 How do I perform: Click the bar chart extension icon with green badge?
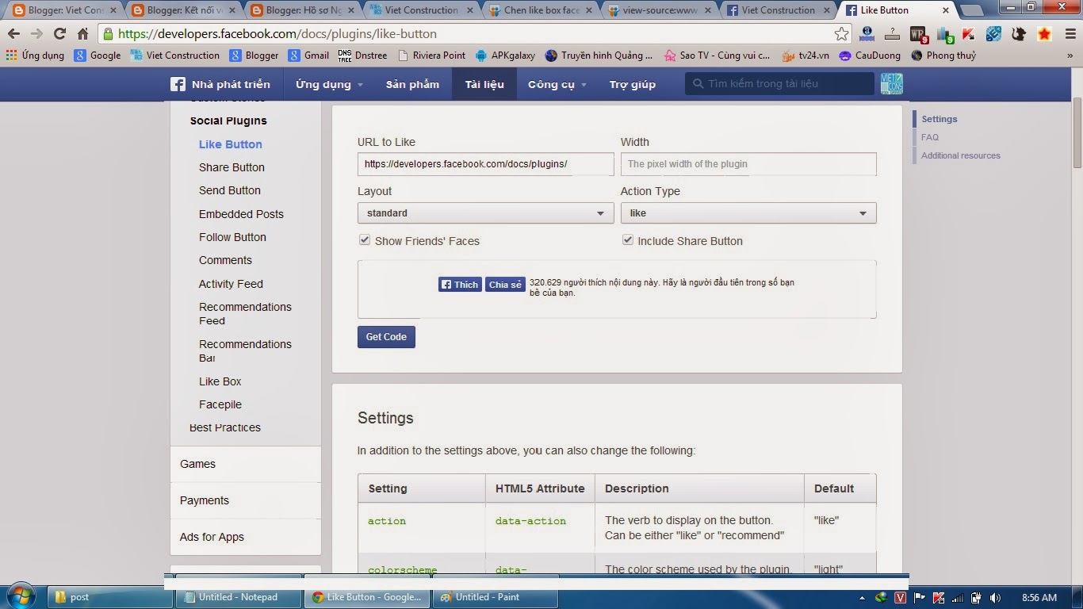click(x=944, y=34)
